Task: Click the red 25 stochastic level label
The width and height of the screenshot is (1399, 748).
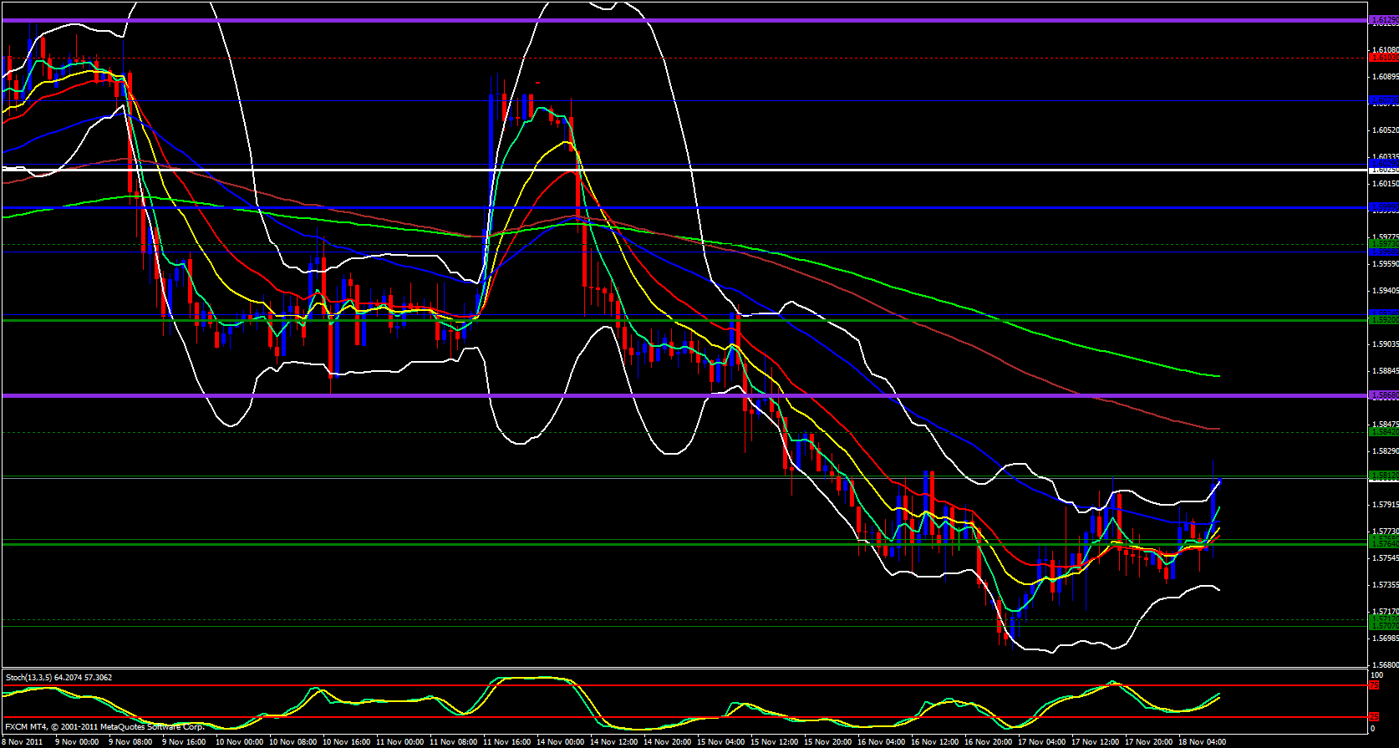Action: coord(1374,717)
